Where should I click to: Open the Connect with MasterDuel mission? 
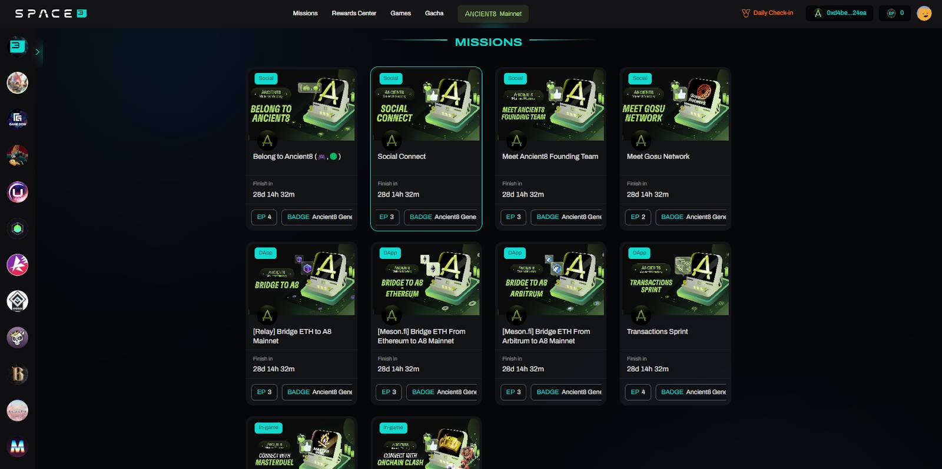(301, 444)
